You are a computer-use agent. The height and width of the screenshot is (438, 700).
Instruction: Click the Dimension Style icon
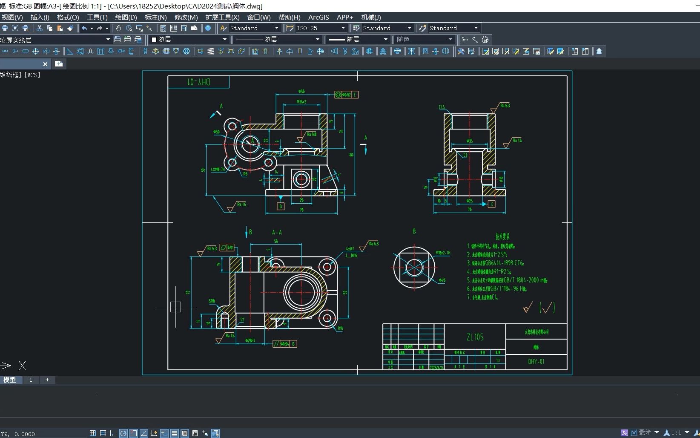pyautogui.click(x=290, y=28)
